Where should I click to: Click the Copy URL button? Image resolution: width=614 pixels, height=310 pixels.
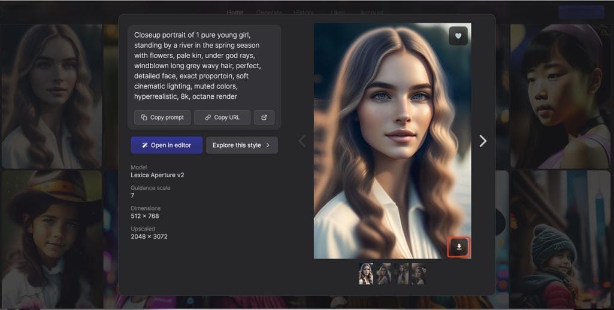coord(222,117)
